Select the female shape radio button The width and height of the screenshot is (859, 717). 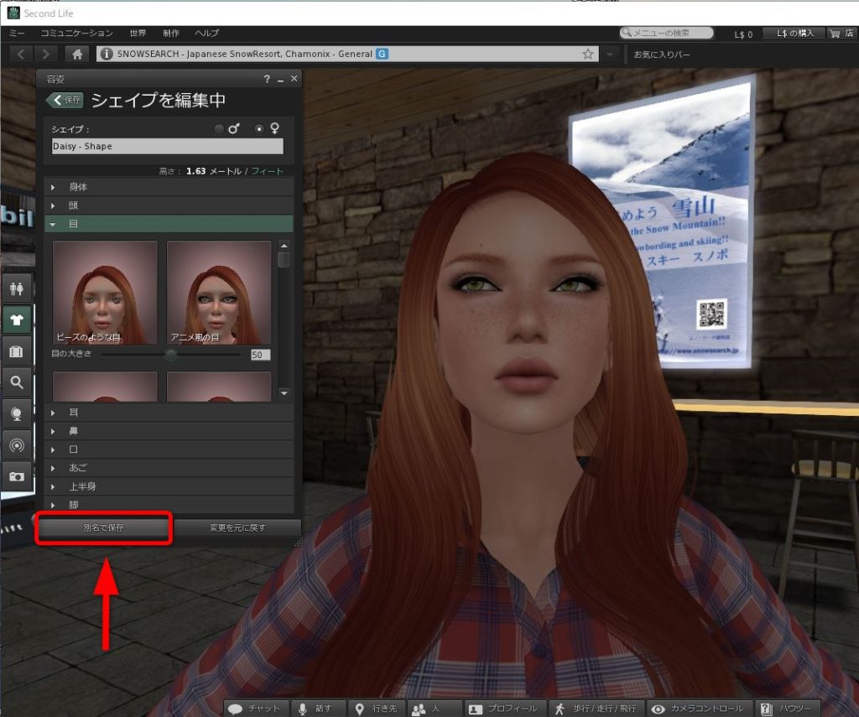pos(259,129)
